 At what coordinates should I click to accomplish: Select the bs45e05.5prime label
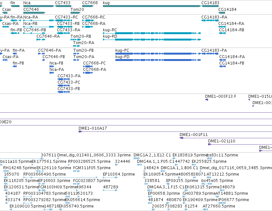point(217,181)
